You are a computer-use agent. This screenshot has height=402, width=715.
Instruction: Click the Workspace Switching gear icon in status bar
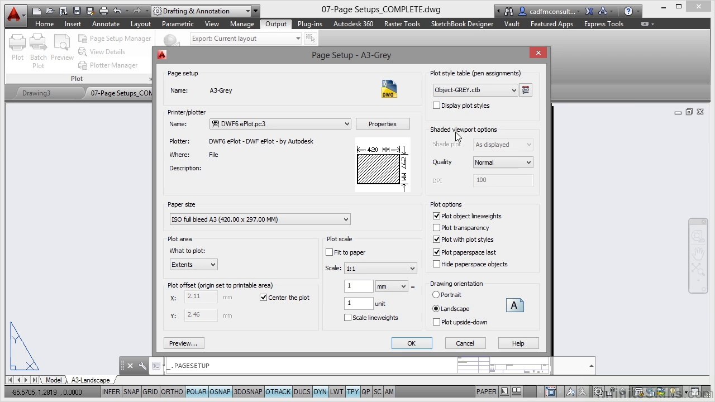[598, 392]
